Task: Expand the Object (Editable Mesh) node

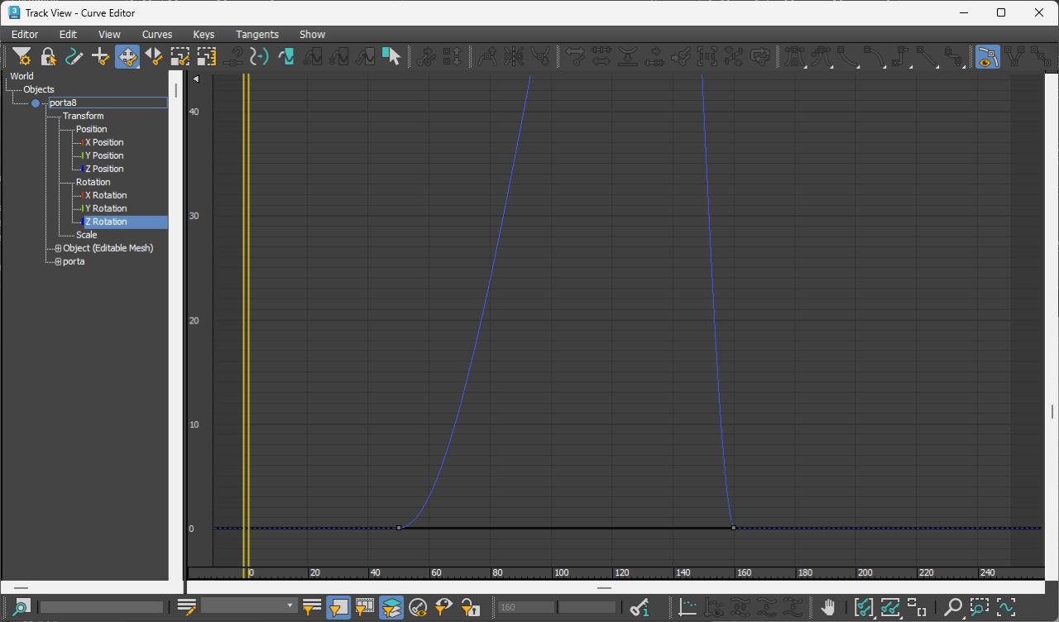Action: click(58, 248)
